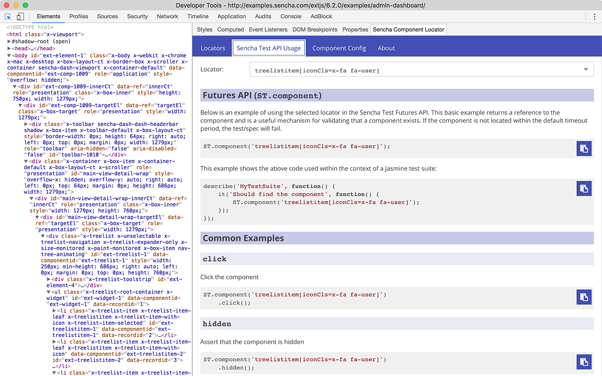Open the Sources panel
The width and height of the screenshot is (602, 376).
[107, 16]
